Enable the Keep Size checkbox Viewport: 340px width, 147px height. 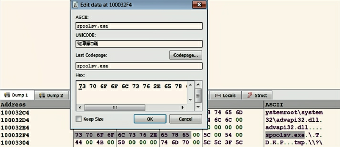(79, 119)
